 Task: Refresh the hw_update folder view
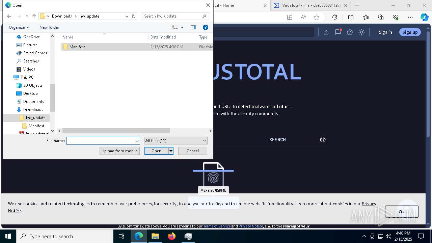(x=134, y=16)
